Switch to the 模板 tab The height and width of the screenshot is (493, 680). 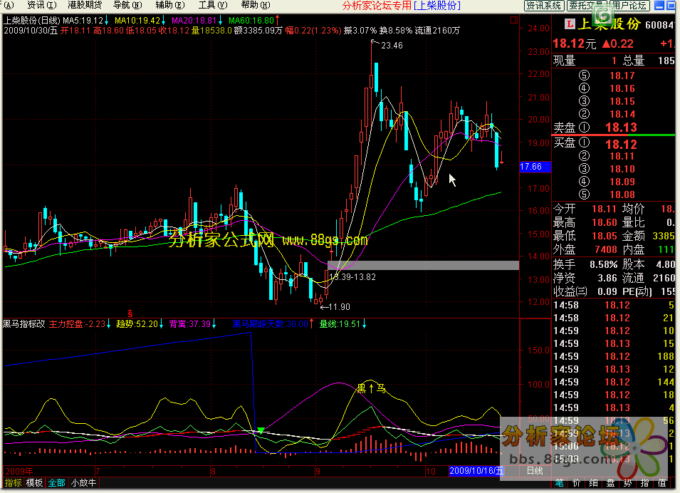[x=34, y=482]
